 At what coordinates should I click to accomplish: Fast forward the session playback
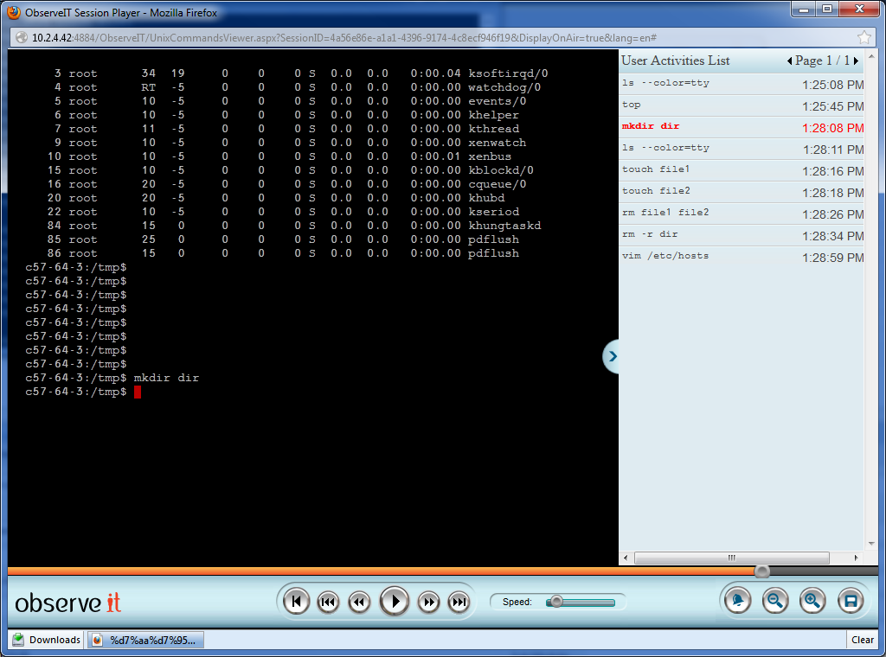pos(428,602)
